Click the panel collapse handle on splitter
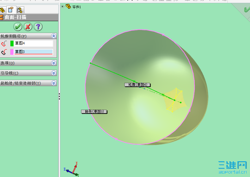Viewport: 250px width, 177px height. tap(59, 97)
